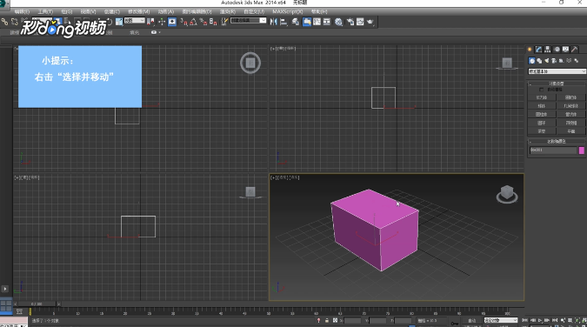Click the Box (长方体) primitive button

coord(542,97)
